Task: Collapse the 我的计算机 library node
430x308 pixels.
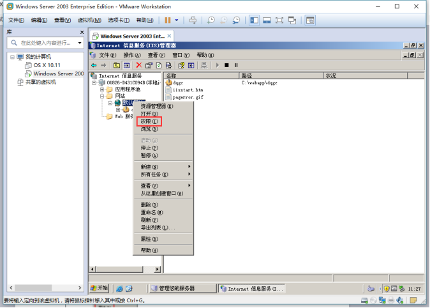Action: (x=11, y=57)
